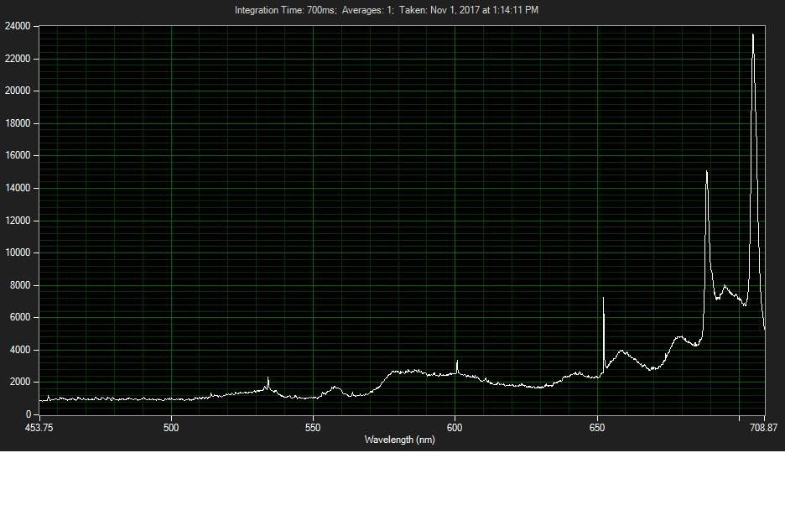Click the tallest spectrum peak near 705 nm
Image resolution: width=785 pixels, height=505 pixels.
point(753,35)
